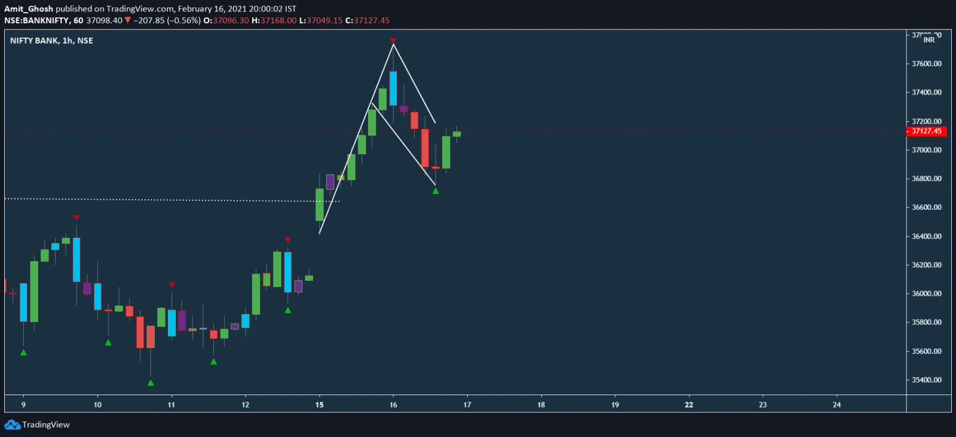Viewport: 956px width, 437px height.
Task: Click date 22 on the time axis
Action: (x=689, y=405)
